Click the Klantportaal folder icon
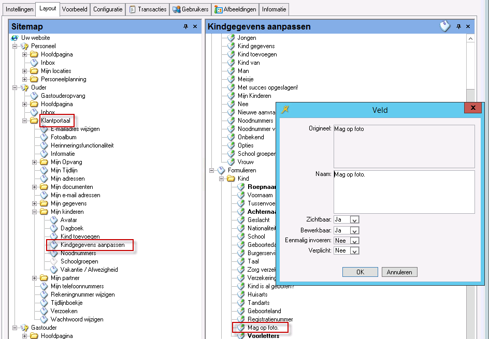Viewport: 489px width, 339px height. [34, 121]
